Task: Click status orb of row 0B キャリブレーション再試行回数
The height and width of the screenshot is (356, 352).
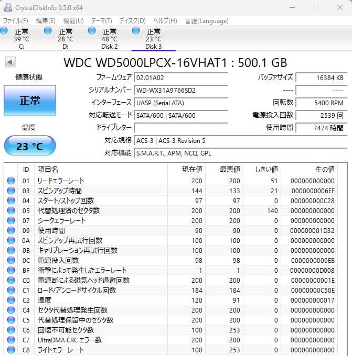Action: point(11,250)
